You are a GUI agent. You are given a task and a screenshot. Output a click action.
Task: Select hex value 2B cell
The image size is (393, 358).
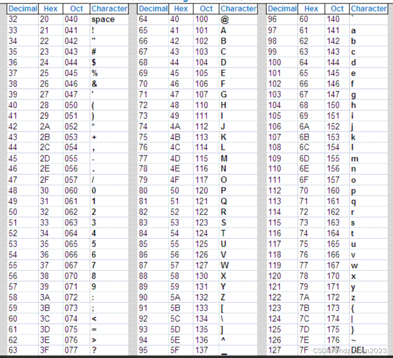(51, 137)
